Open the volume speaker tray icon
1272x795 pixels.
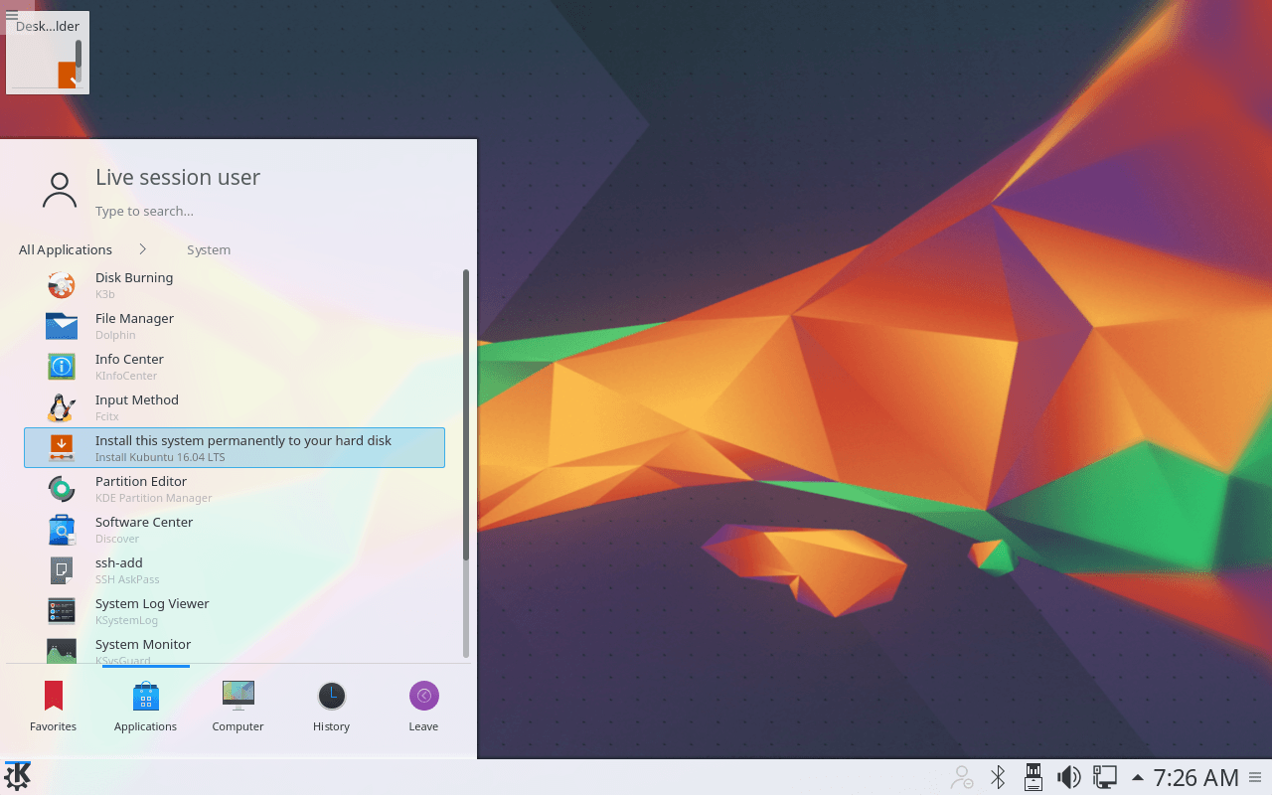click(x=1068, y=777)
